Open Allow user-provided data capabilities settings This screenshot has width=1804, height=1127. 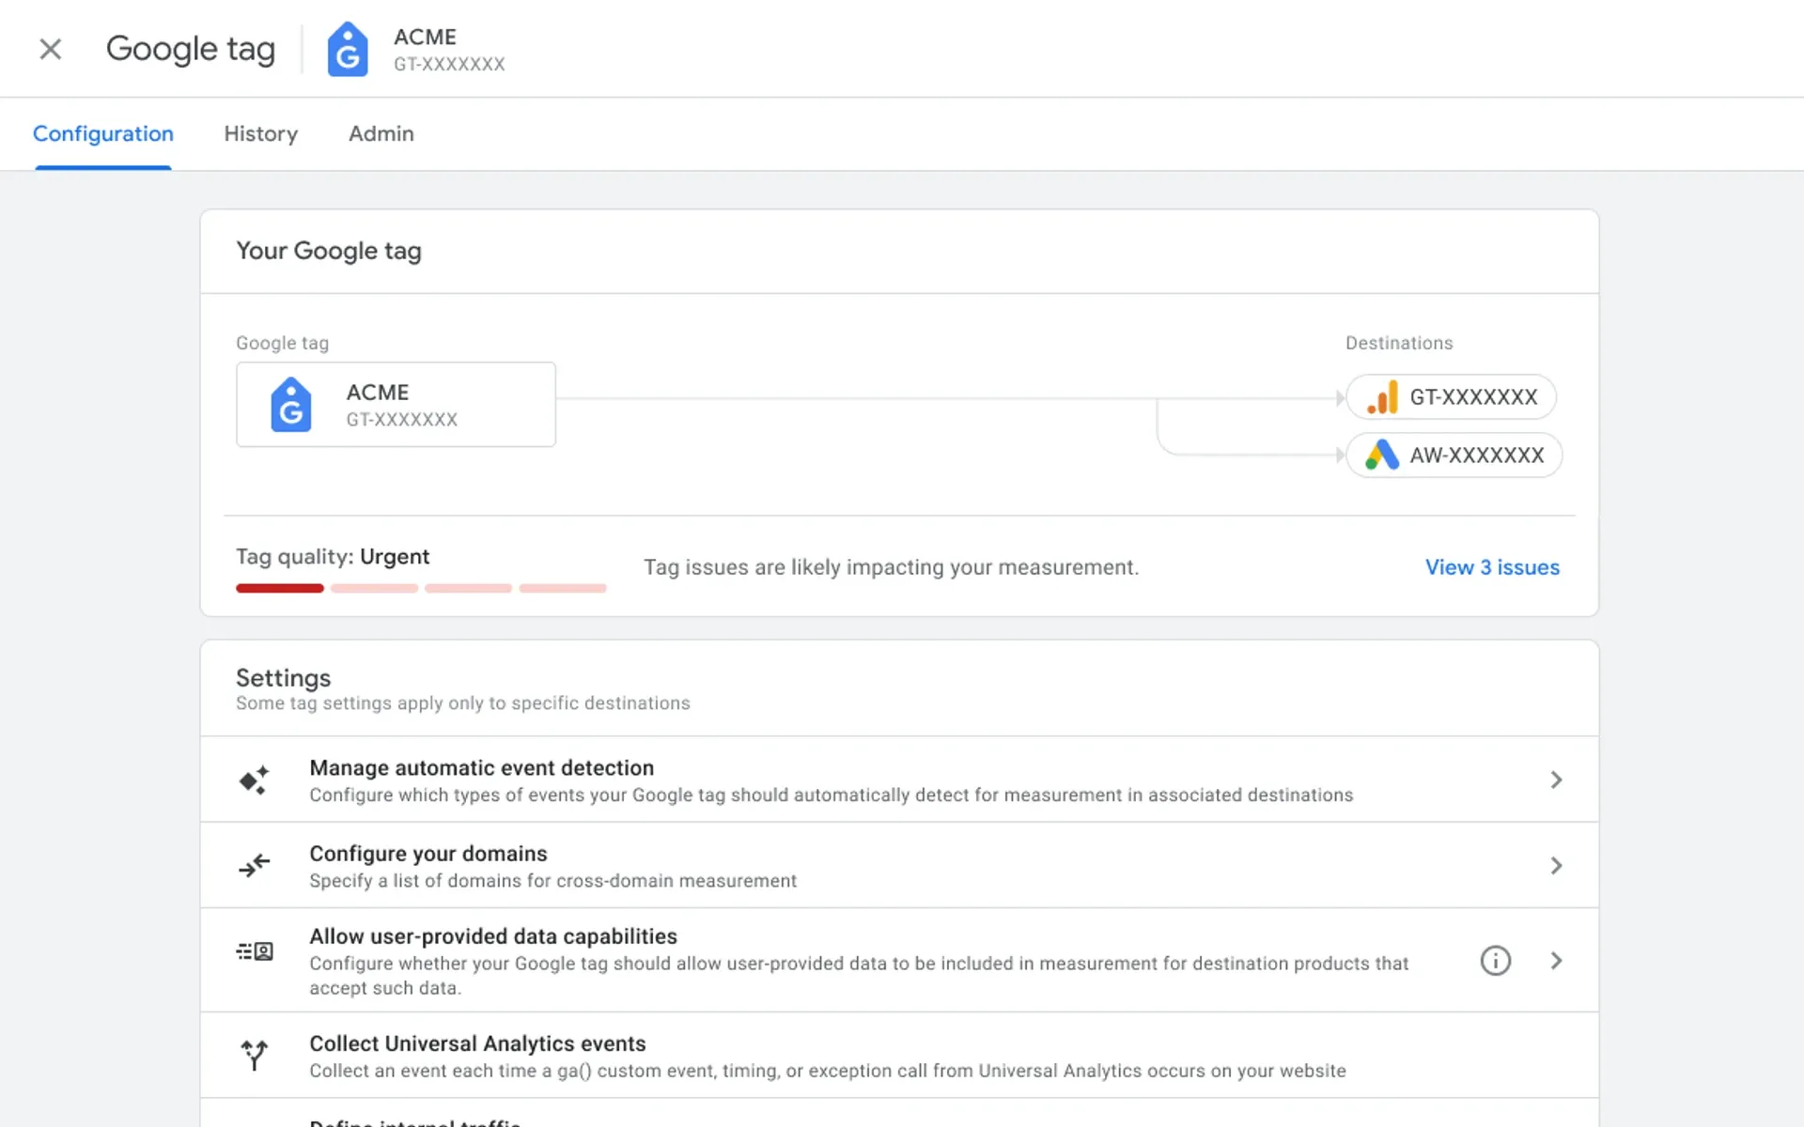tap(1557, 960)
